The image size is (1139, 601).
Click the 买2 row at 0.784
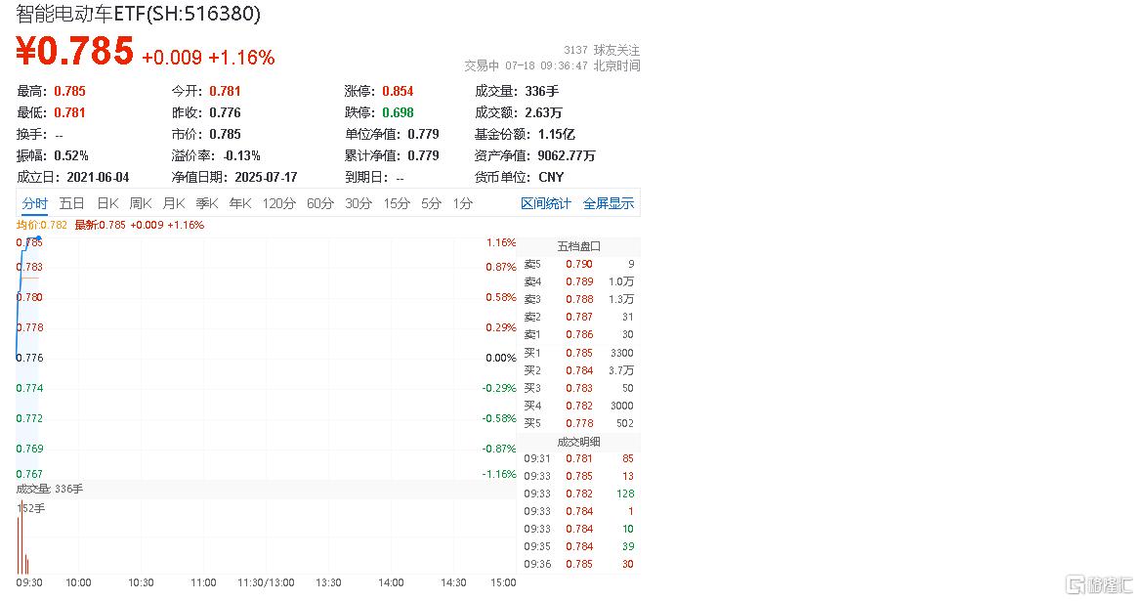click(579, 370)
